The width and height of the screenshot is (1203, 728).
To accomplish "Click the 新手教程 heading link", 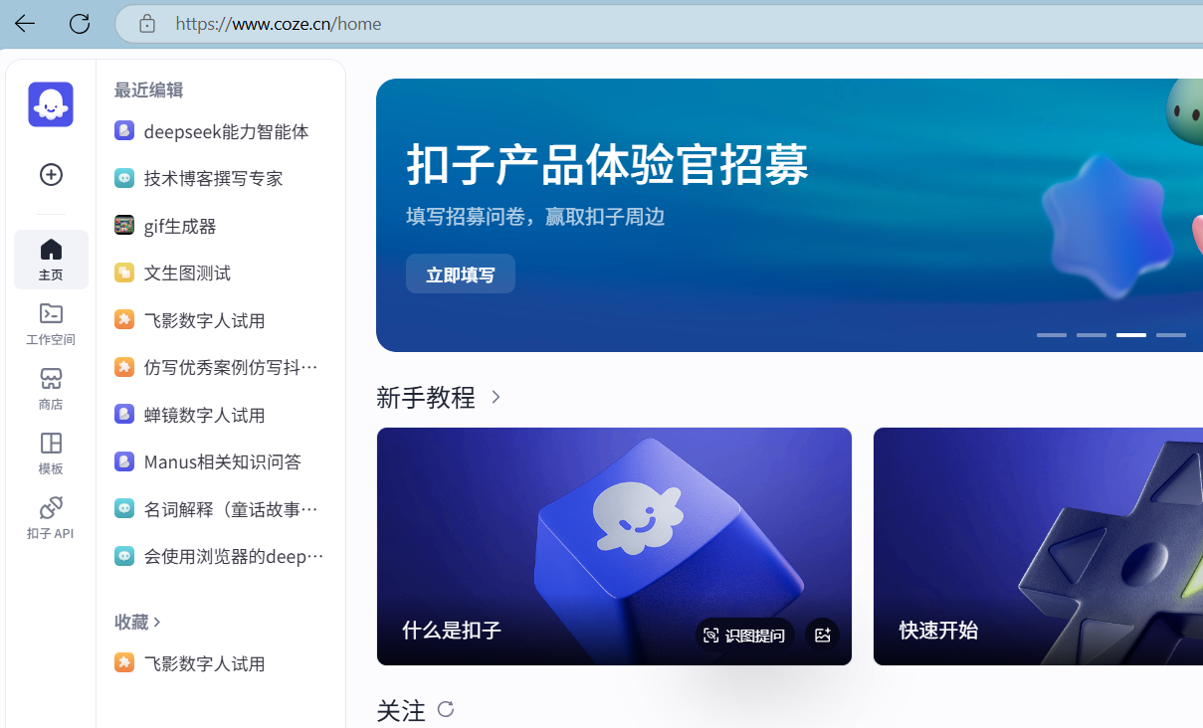I will (x=426, y=398).
